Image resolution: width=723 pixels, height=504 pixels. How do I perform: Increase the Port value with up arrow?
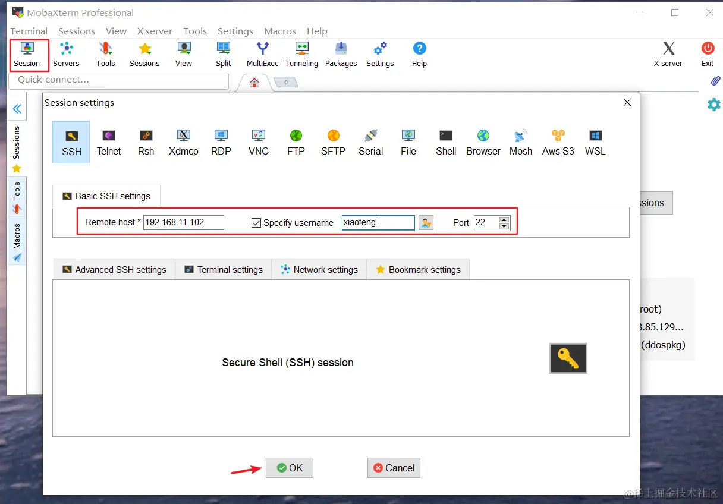pos(504,219)
